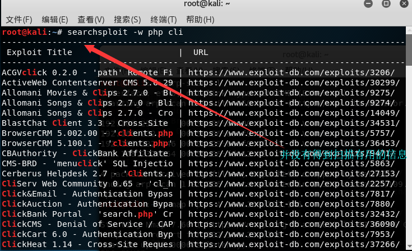Open exploit-db link for exploits/14049
The width and height of the screenshot is (412, 251).
tap(294, 113)
